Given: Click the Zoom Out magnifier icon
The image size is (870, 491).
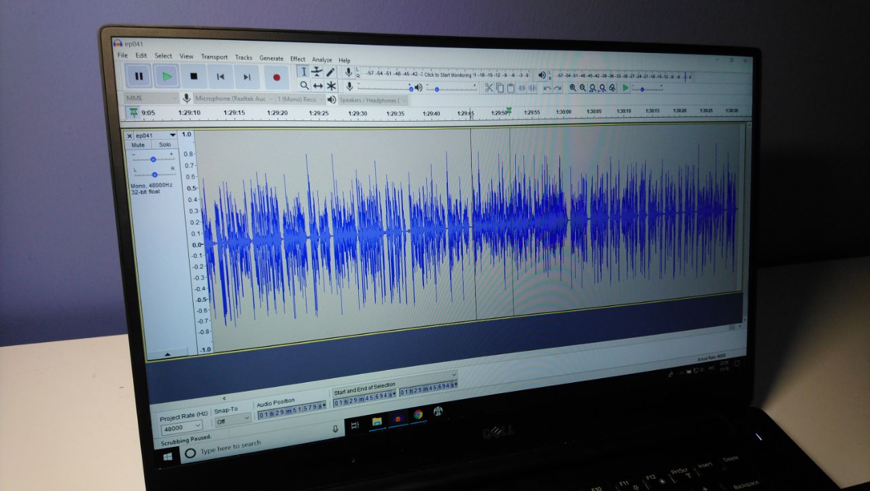Looking at the screenshot, I should pyautogui.click(x=583, y=88).
